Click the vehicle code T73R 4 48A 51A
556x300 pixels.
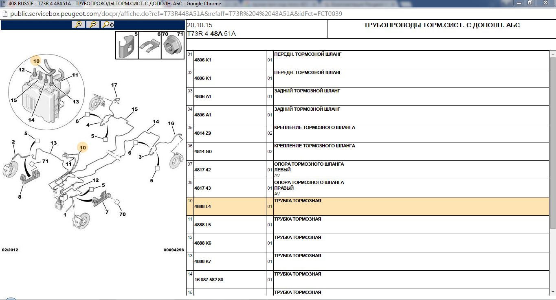(211, 33)
